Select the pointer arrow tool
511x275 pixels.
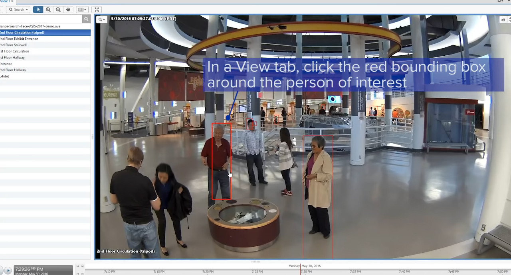pyautogui.click(x=38, y=10)
